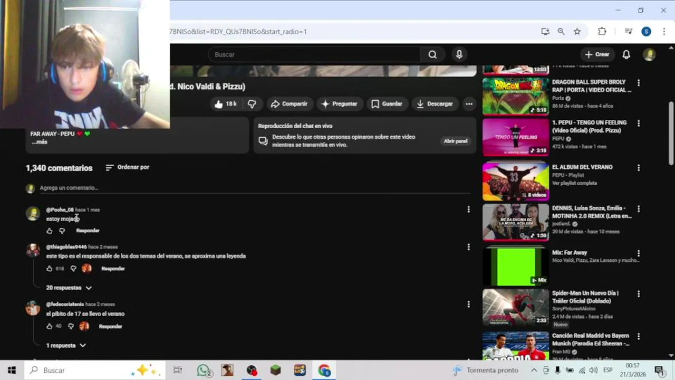
Task: Expand the 20 respuestas thread
Action: coord(69,288)
